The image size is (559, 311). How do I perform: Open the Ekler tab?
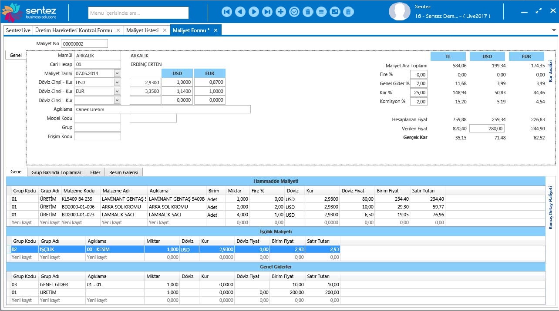95,172
